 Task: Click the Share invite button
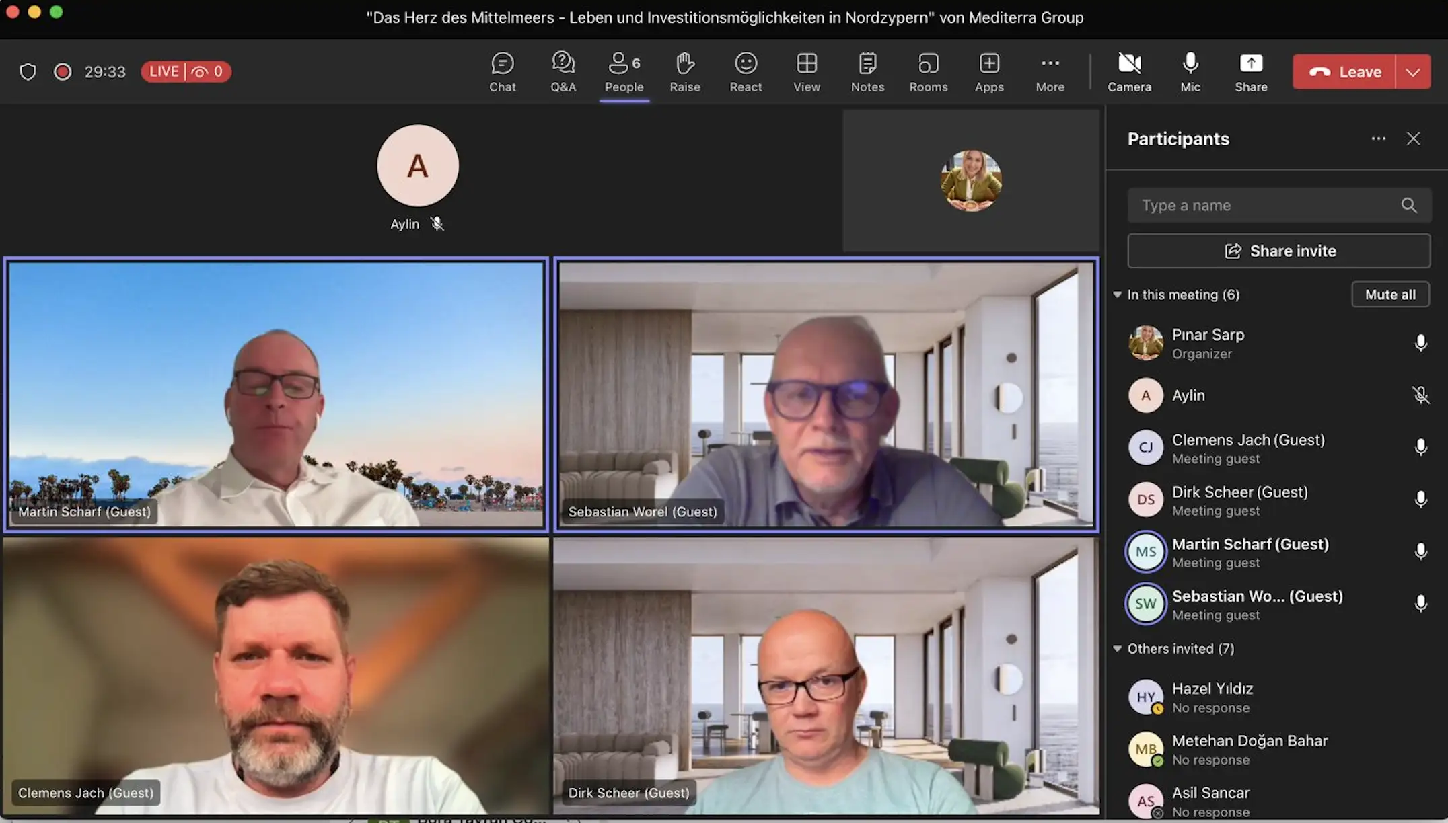[1278, 251]
